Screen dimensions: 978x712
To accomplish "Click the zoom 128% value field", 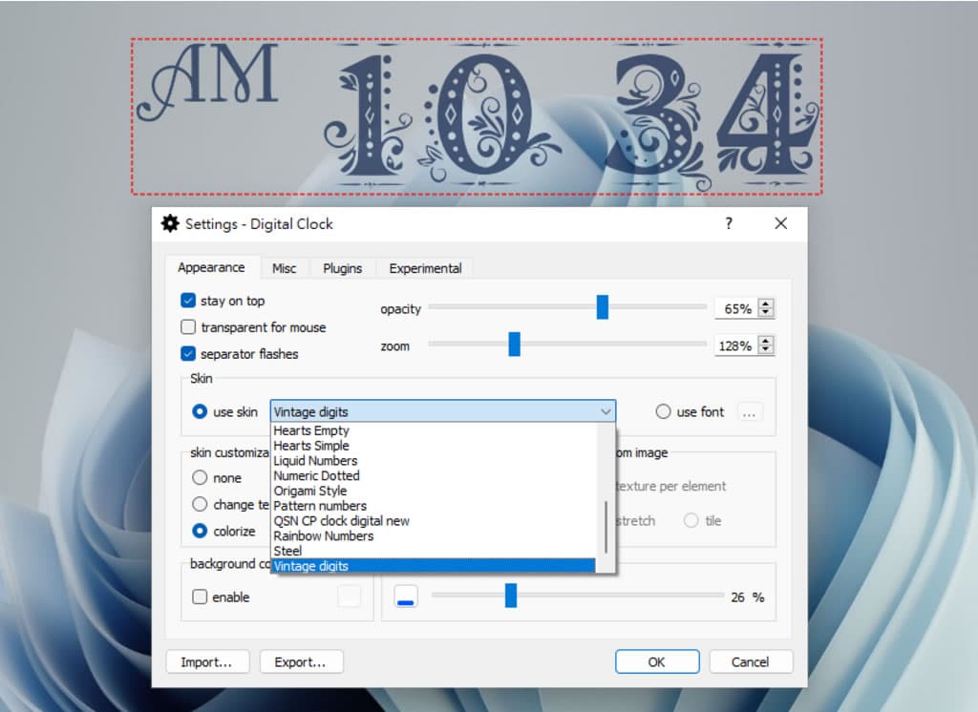I will pos(736,346).
